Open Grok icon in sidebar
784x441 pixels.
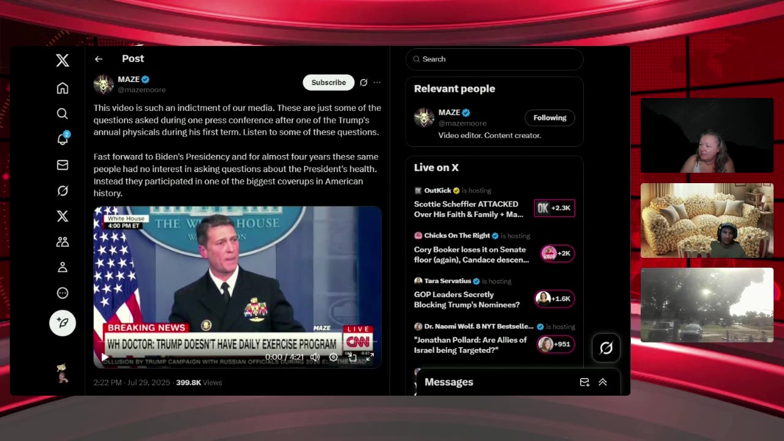pyautogui.click(x=62, y=190)
